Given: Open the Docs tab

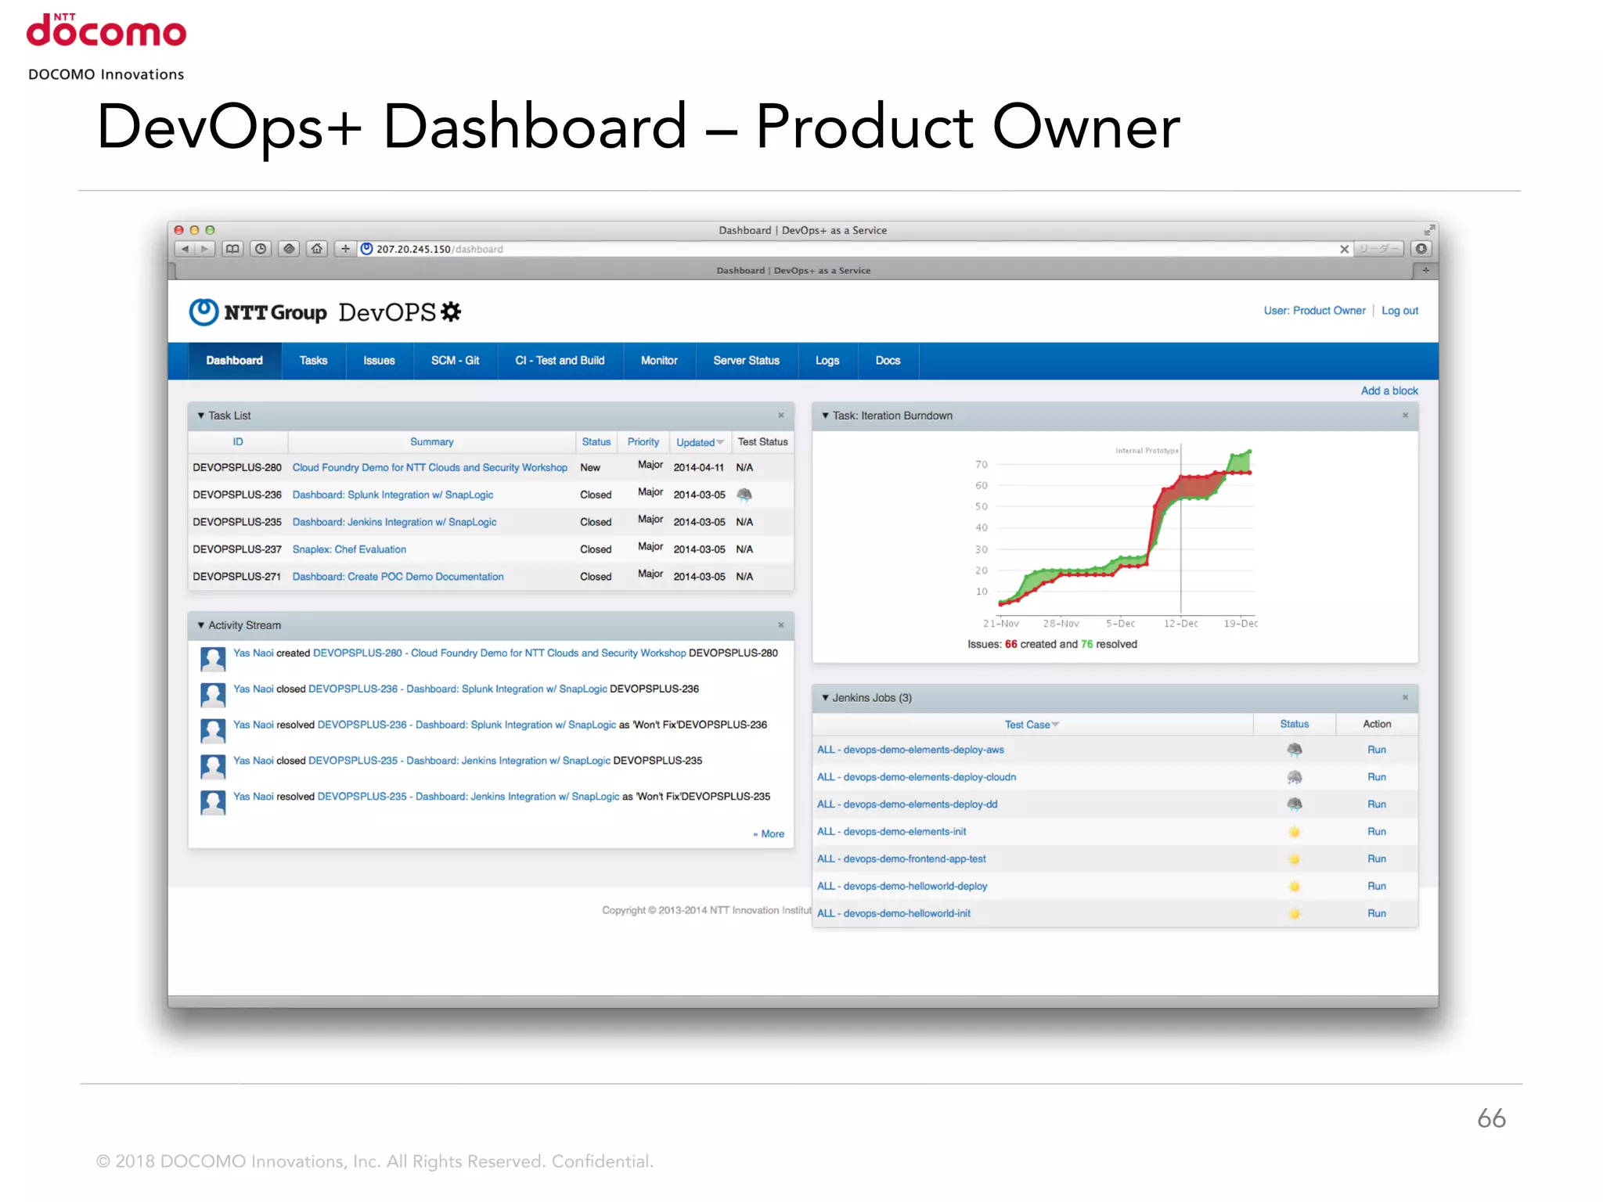Looking at the screenshot, I should [x=888, y=361].
